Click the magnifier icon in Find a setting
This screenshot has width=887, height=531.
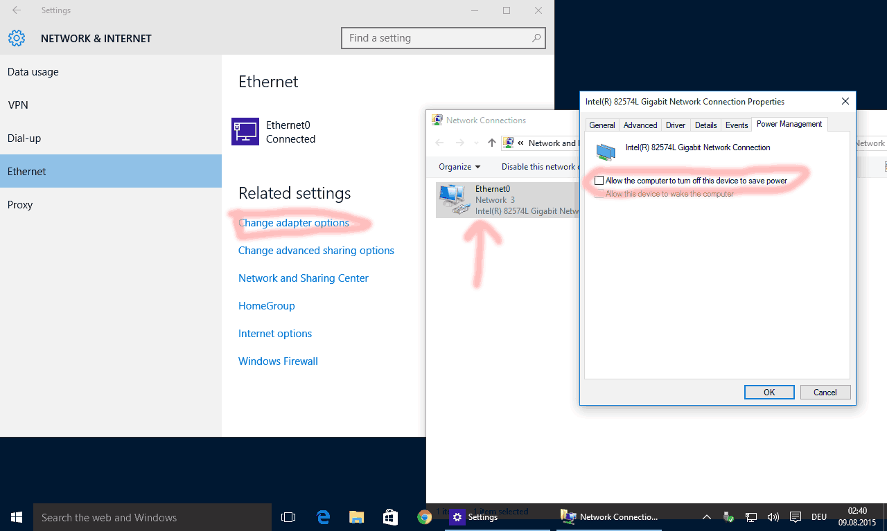(x=536, y=38)
